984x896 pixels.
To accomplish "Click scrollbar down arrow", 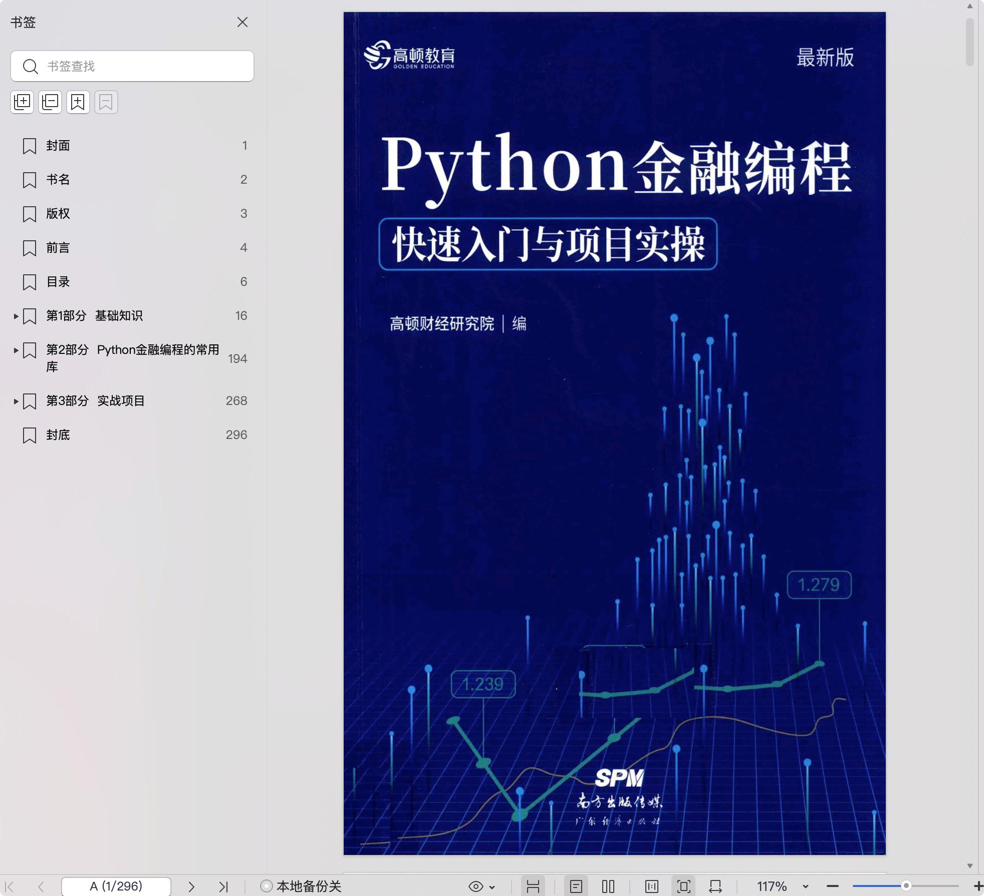I will coord(970,865).
